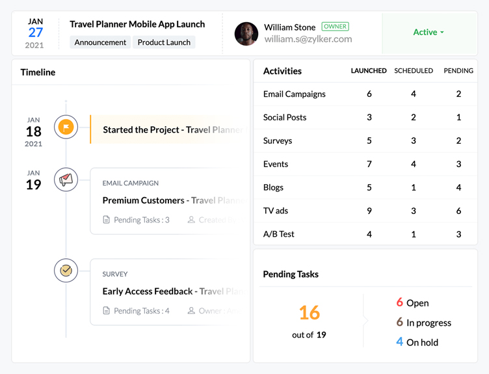Click William Stone's profile photo
Image resolution: width=489 pixels, height=374 pixels.
[246, 34]
